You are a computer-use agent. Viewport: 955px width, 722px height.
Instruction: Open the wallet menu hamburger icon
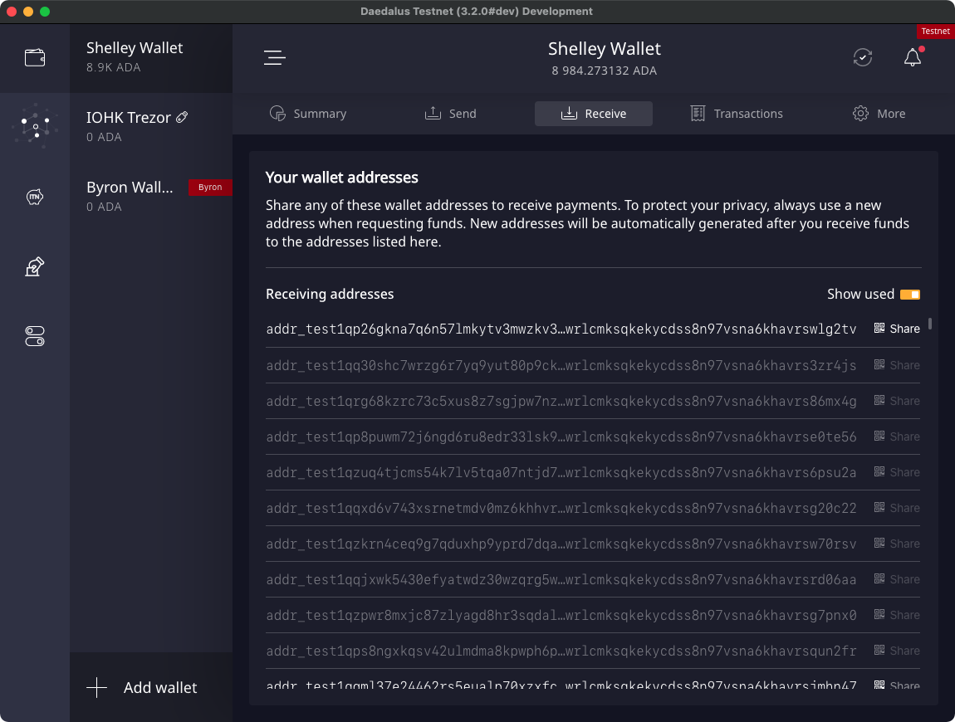coord(274,57)
